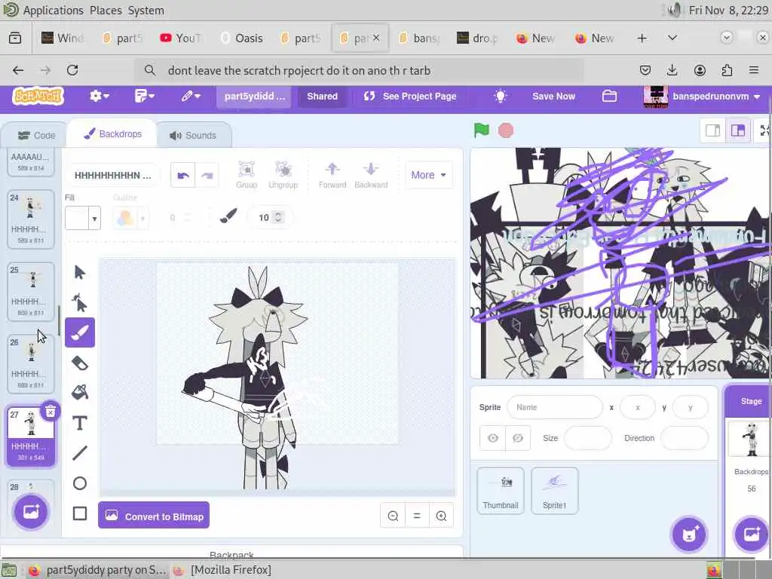Click See Project Page button
Screen dimensions: 772x579
(x=409, y=96)
